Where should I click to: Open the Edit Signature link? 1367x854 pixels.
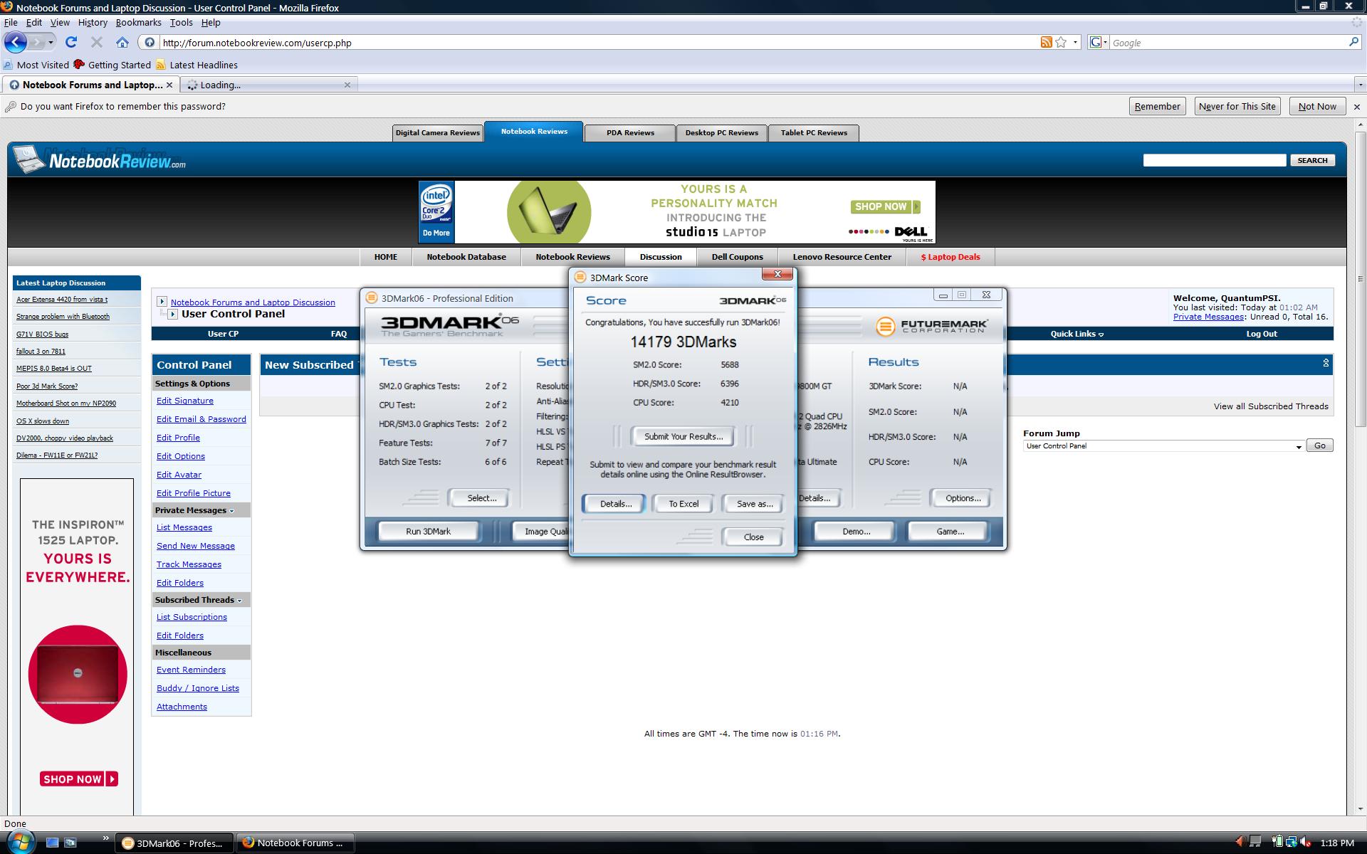[185, 401]
